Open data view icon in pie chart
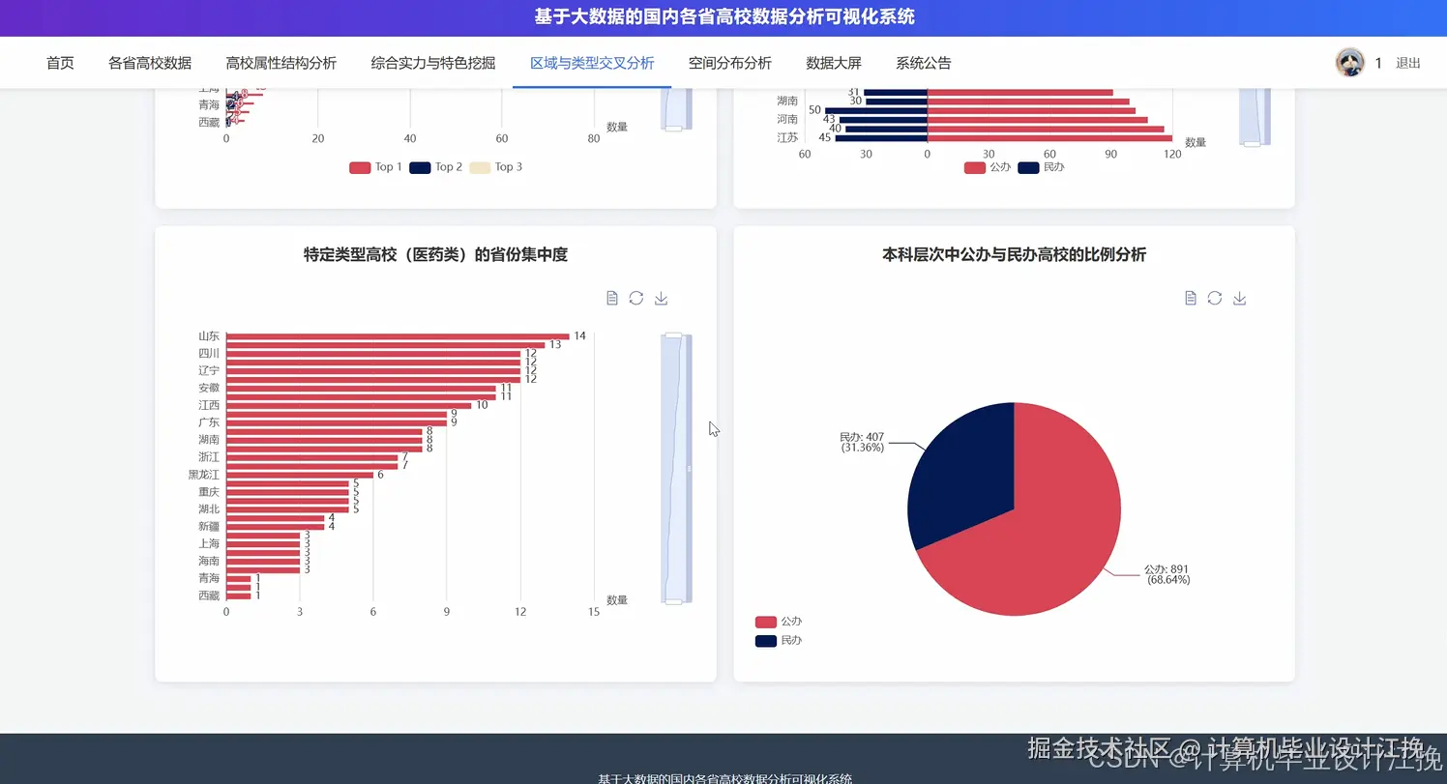1447x784 pixels. [1191, 298]
